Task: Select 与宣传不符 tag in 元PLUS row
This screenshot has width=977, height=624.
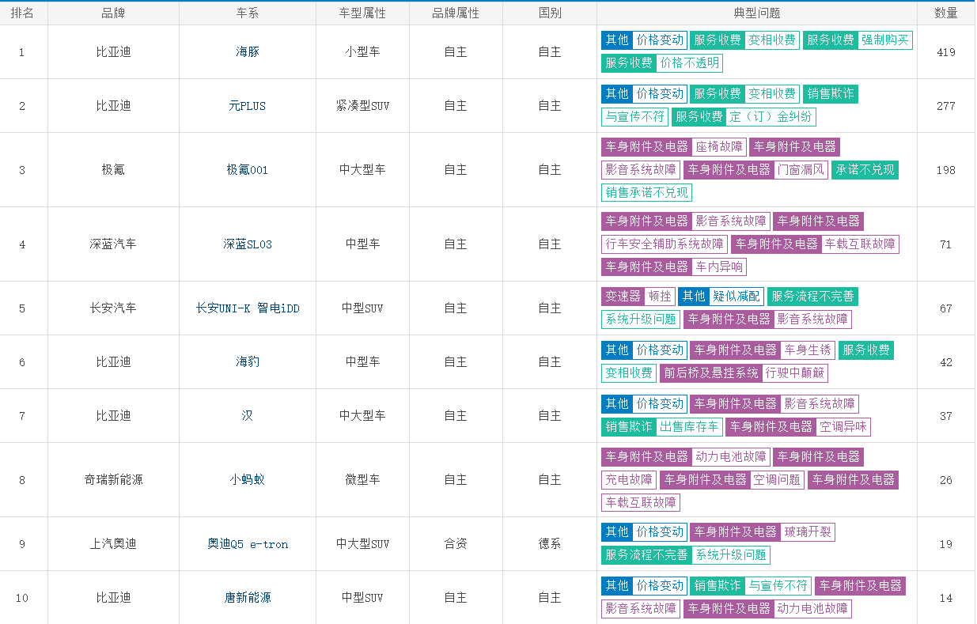Action: tap(635, 117)
